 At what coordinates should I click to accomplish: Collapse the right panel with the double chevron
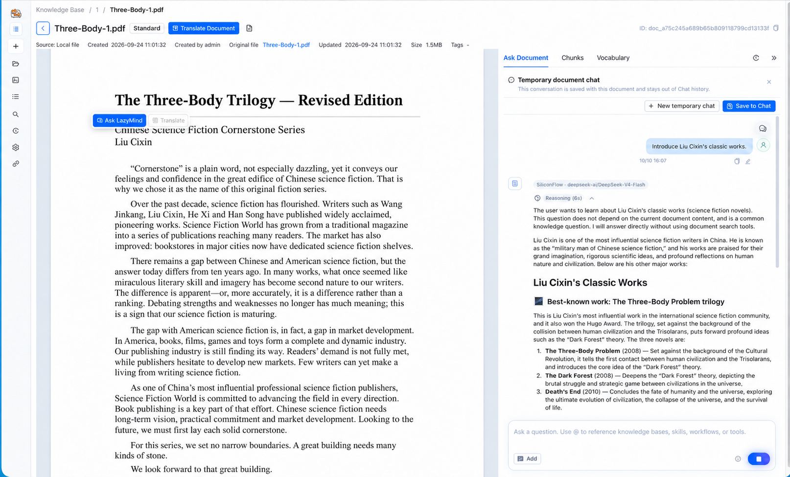pos(774,58)
